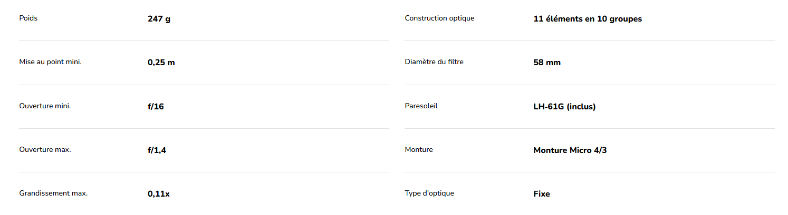This screenshot has width=788, height=215.
Task: Click the Monture label
Action: 419,150
